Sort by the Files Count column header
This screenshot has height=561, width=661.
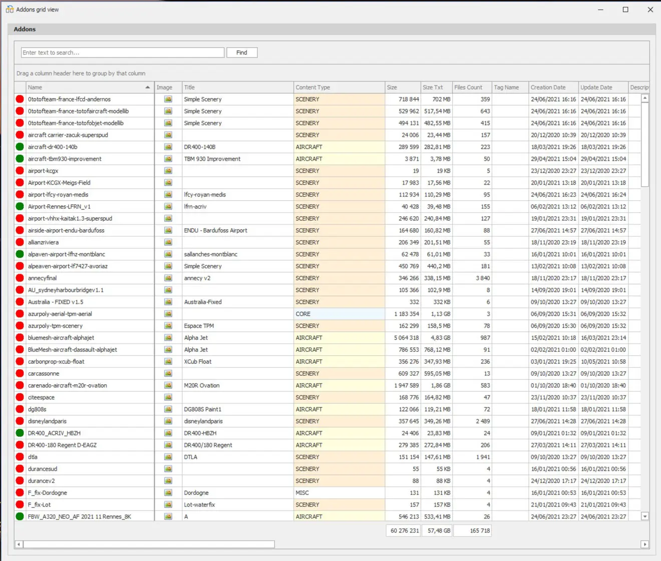(x=472, y=87)
